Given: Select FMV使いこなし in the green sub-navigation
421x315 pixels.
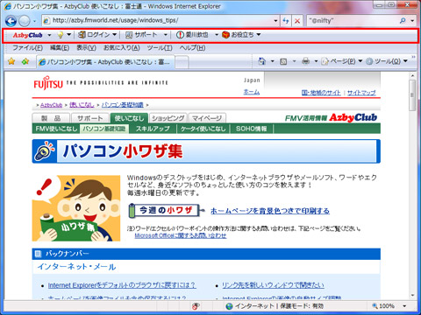Looking at the screenshot, I should pyautogui.click(x=56, y=129).
